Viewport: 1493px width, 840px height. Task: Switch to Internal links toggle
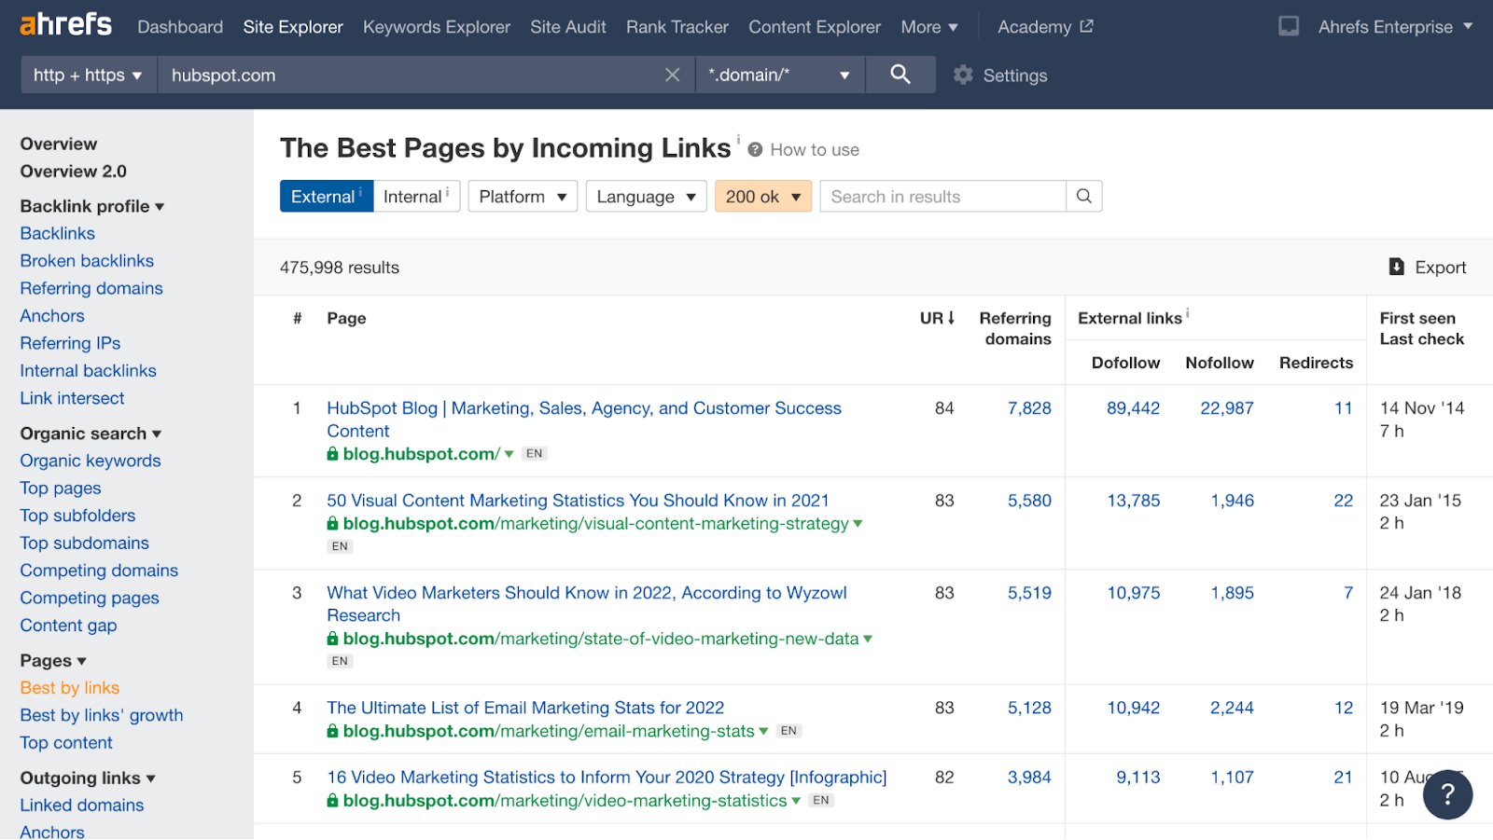tap(413, 197)
